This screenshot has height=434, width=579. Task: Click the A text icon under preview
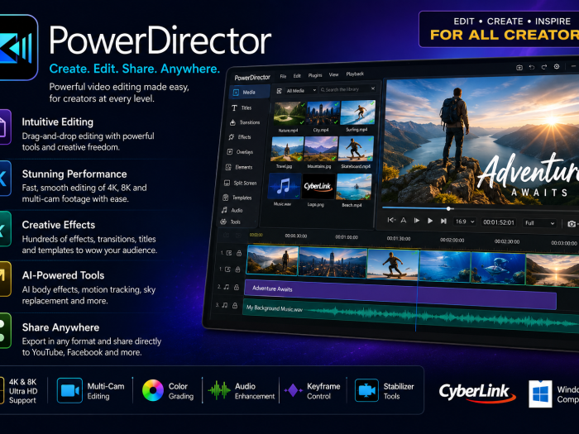(x=404, y=221)
